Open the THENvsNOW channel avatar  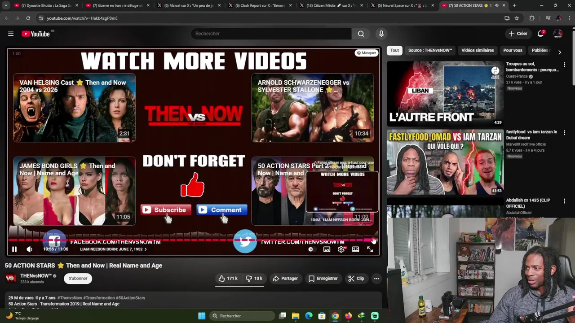[11, 279]
